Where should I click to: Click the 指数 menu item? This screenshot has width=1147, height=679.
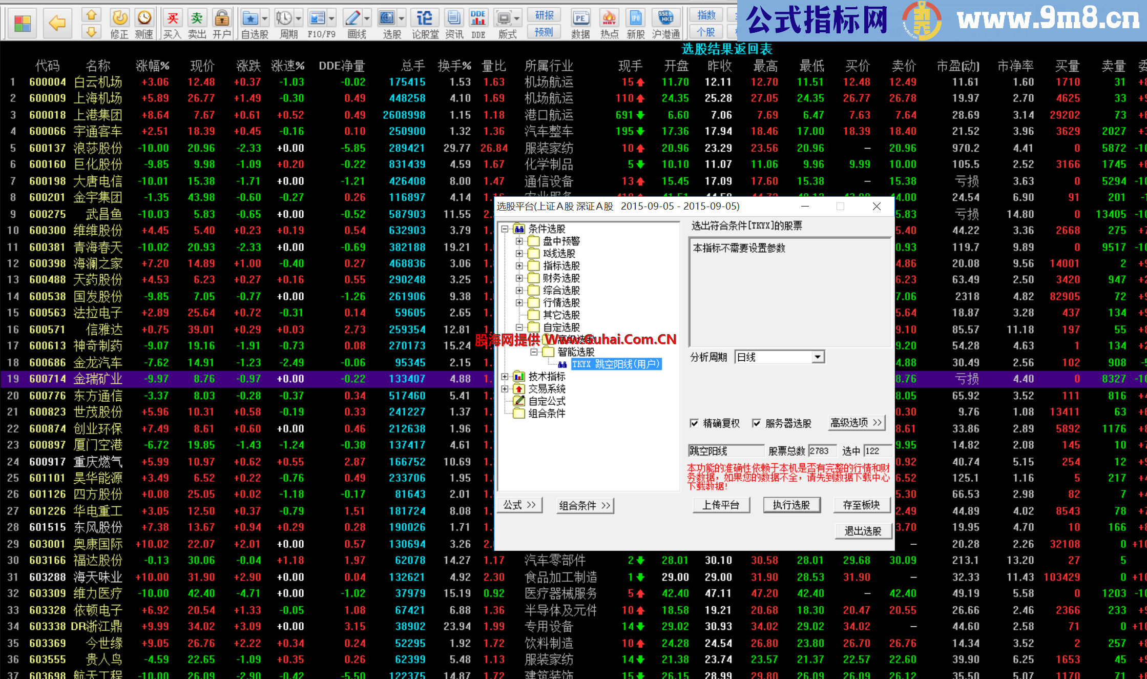(705, 15)
